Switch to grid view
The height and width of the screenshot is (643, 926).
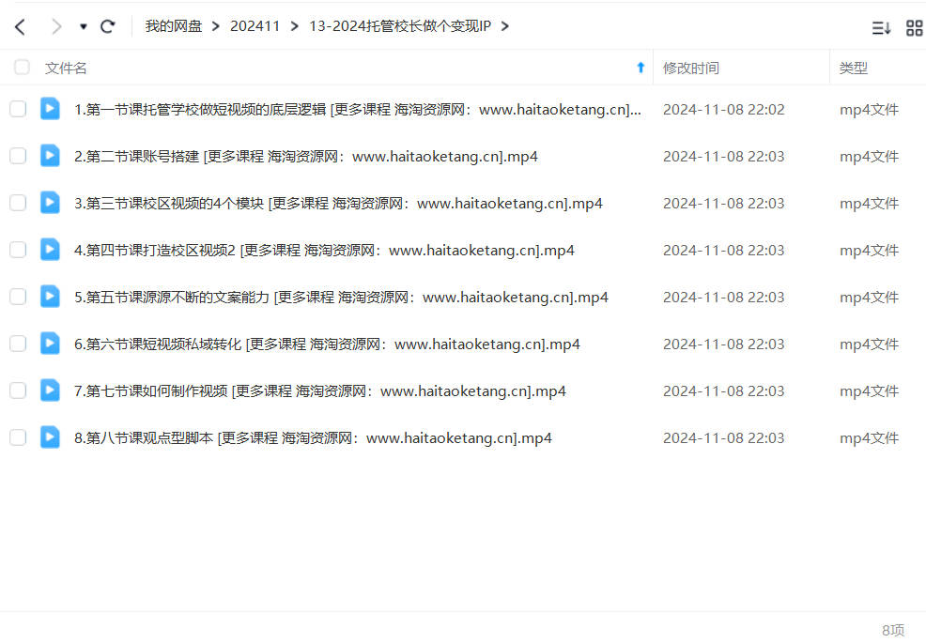[x=914, y=28]
